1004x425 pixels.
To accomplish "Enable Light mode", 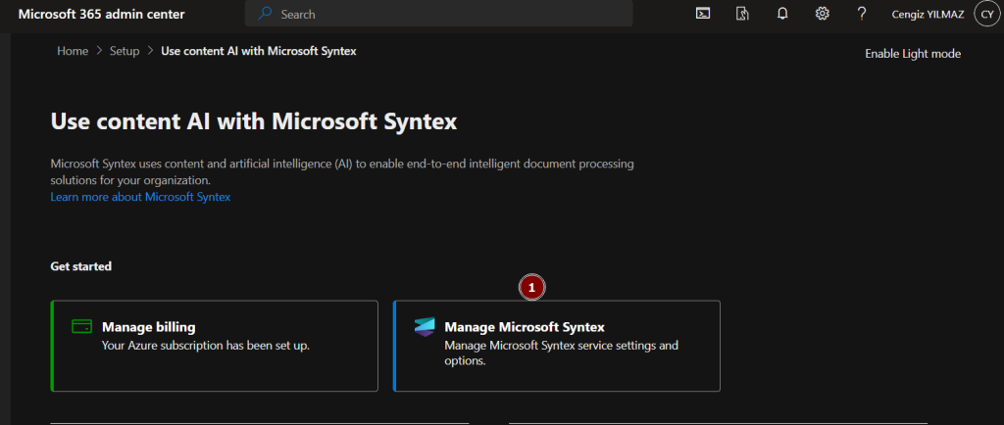I will 912,54.
